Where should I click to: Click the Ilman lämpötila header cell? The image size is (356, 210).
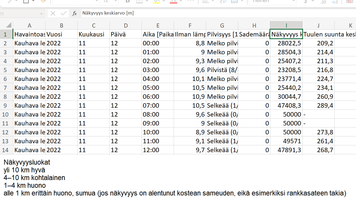coord(190,34)
